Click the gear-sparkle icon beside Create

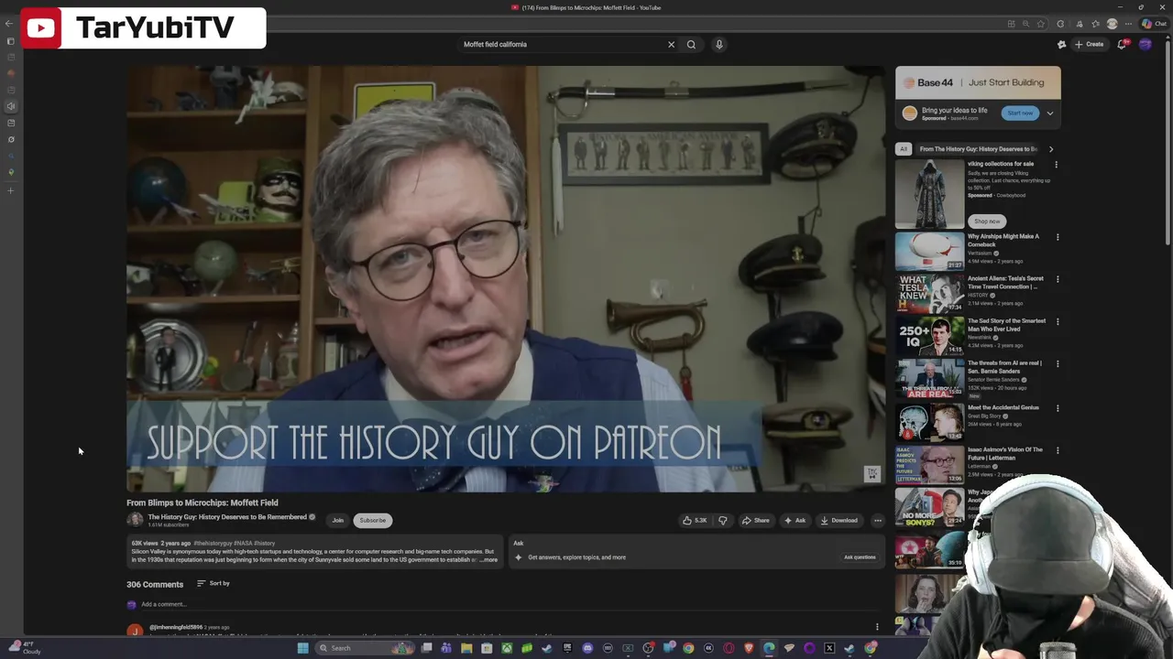pos(1061,44)
